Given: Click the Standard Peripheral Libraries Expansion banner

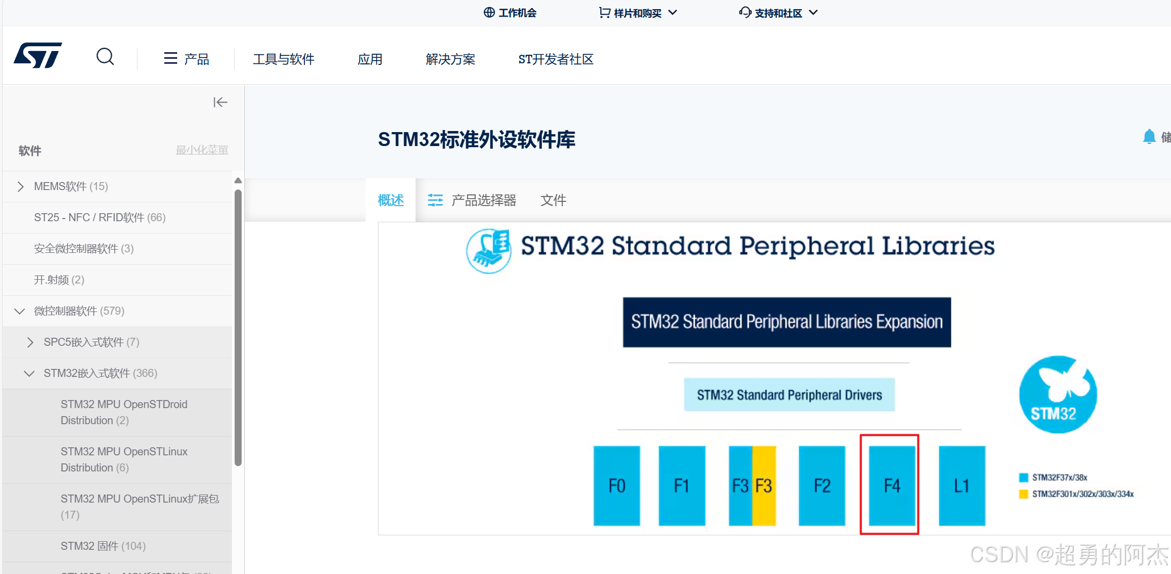Looking at the screenshot, I should [x=787, y=322].
